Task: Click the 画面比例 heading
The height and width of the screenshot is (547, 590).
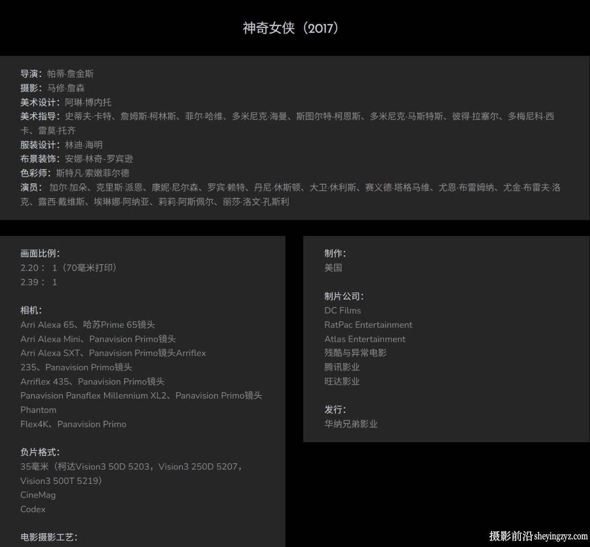Action: [40, 253]
